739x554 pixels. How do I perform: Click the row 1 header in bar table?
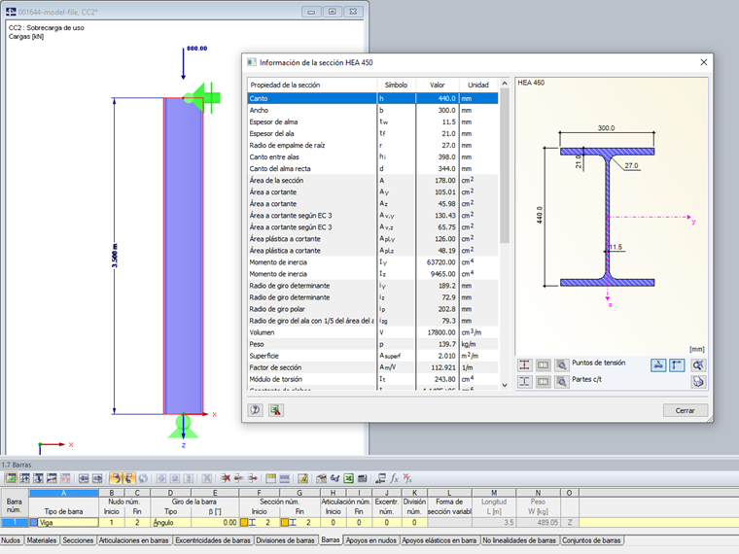[15, 523]
